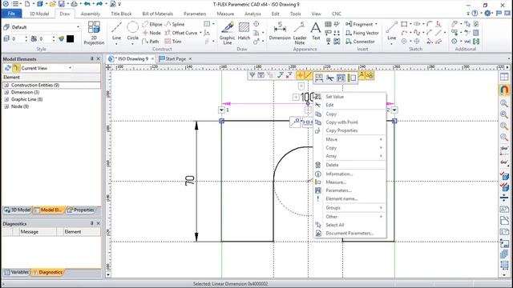Open the Variables bottom tab
This screenshot has width=513, height=288.
(17, 272)
